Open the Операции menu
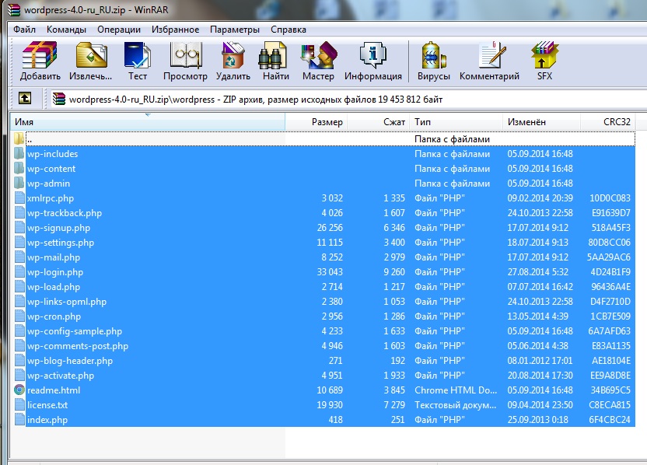 coord(119,30)
